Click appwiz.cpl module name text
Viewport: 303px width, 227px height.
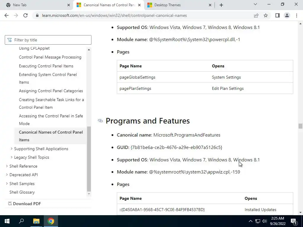tap(195, 172)
